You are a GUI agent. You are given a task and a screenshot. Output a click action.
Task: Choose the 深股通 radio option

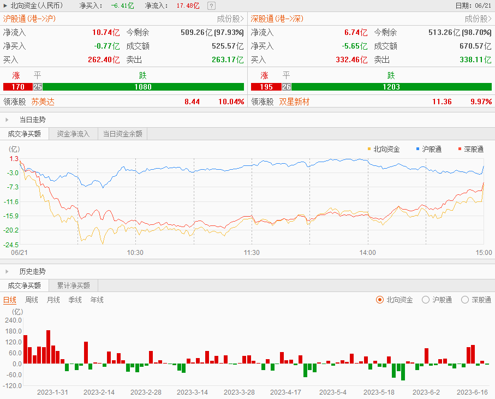pos(465,300)
